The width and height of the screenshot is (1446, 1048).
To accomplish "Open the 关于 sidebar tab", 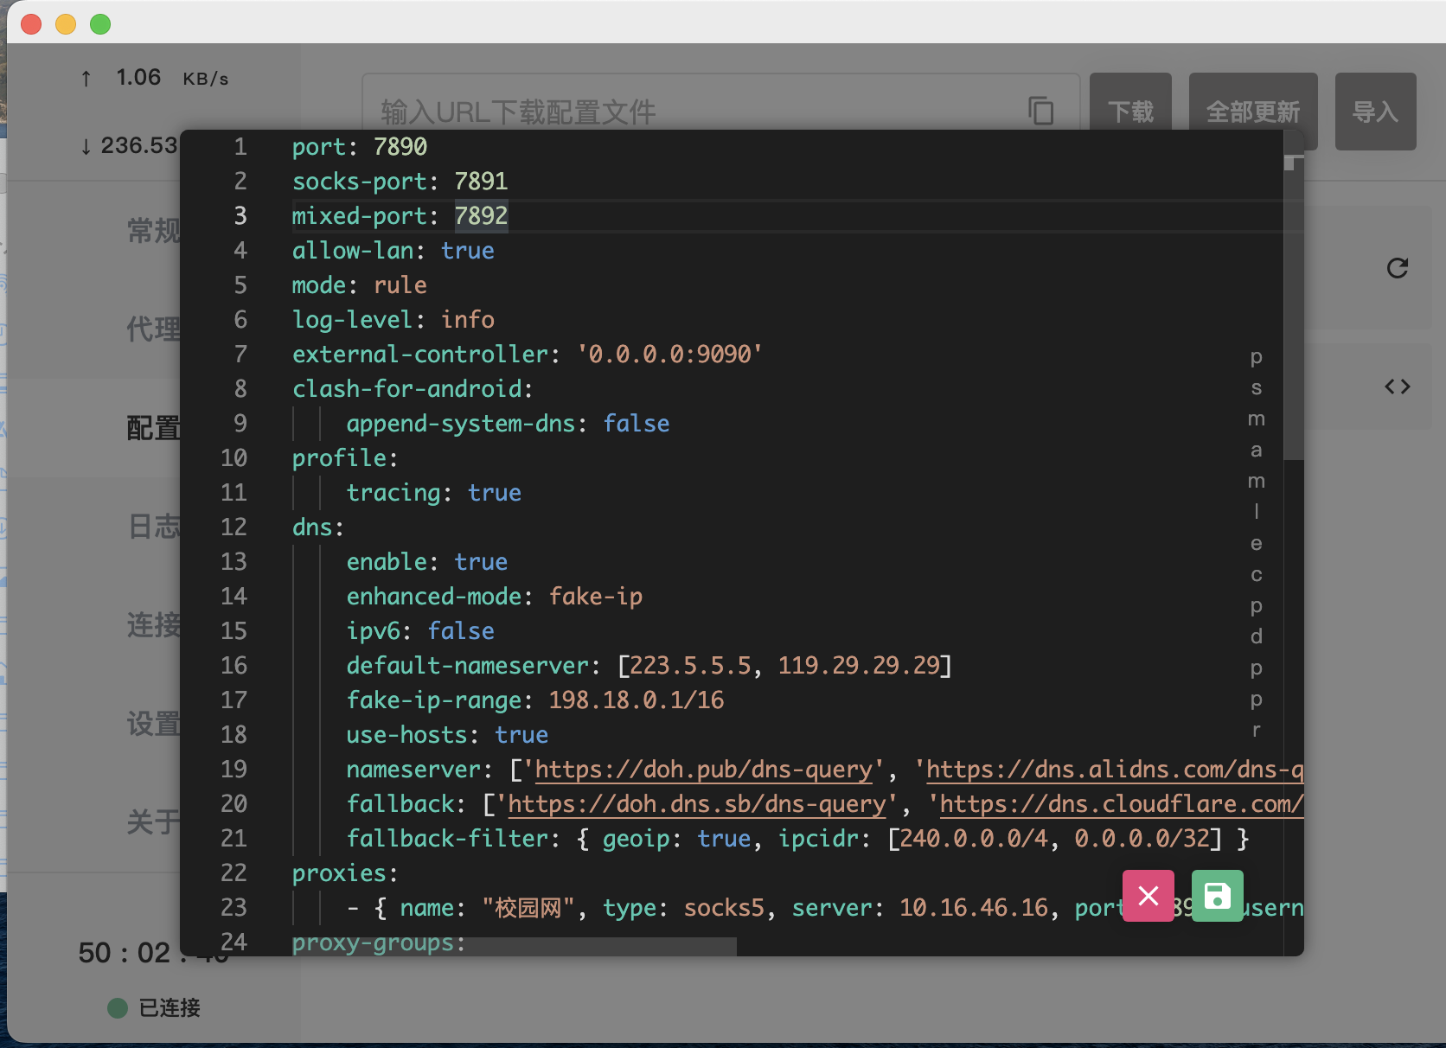I will click(x=154, y=821).
